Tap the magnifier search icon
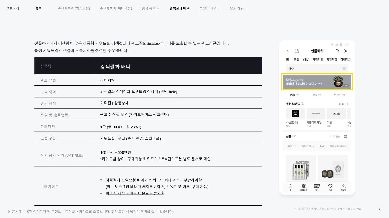This screenshot has width=389, height=218. point(337,51)
